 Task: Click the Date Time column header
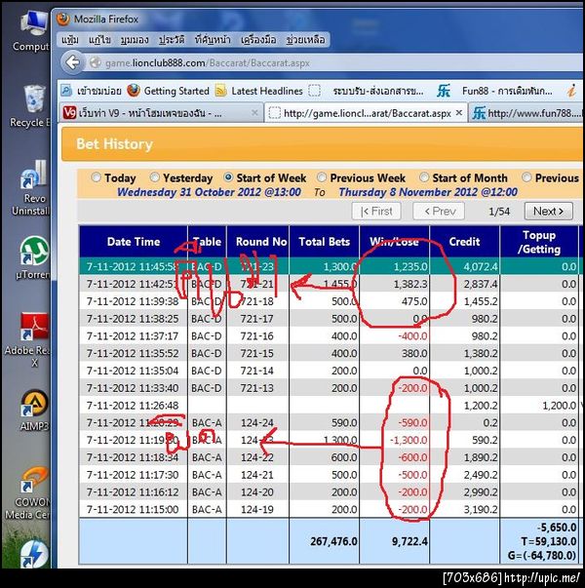[x=134, y=242]
